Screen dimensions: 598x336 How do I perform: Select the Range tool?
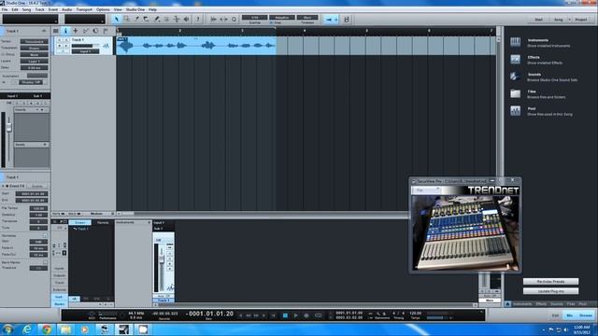127,19
